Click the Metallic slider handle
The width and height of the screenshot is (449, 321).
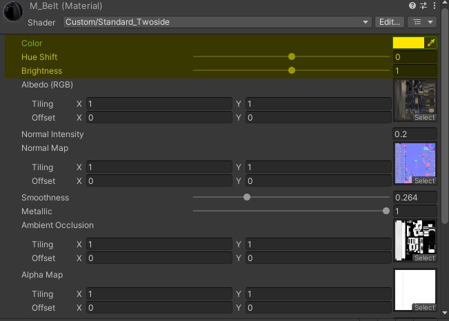pos(386,211)
